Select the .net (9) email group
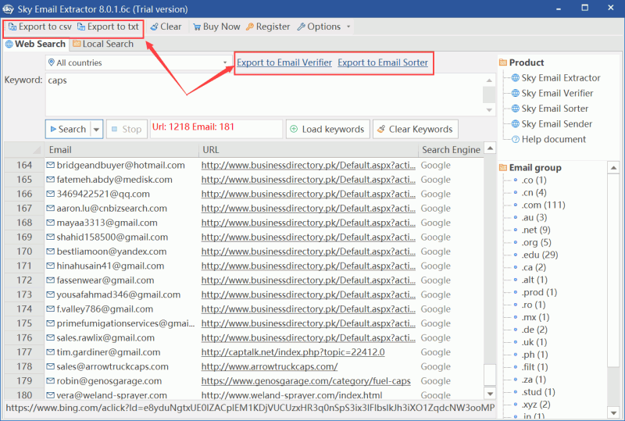 [536, 230]
